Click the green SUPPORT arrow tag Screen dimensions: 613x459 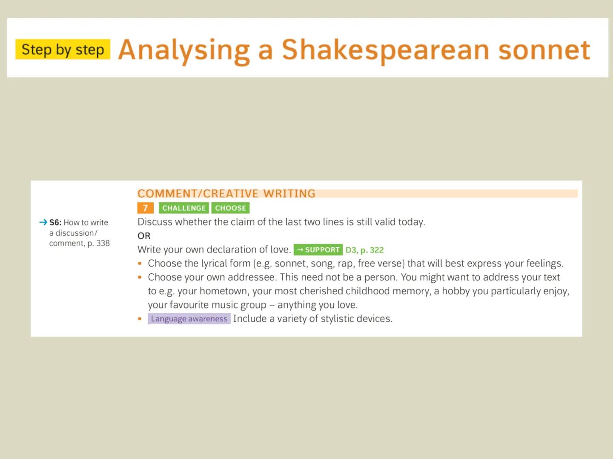[x=318, y=250]
